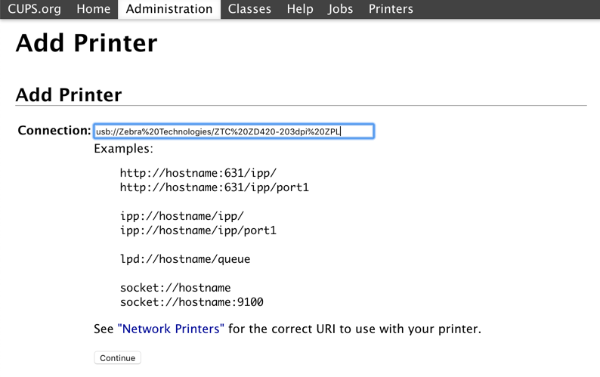
Task: Click the lpd://hostname/queue example text
Action: [185, 259]
